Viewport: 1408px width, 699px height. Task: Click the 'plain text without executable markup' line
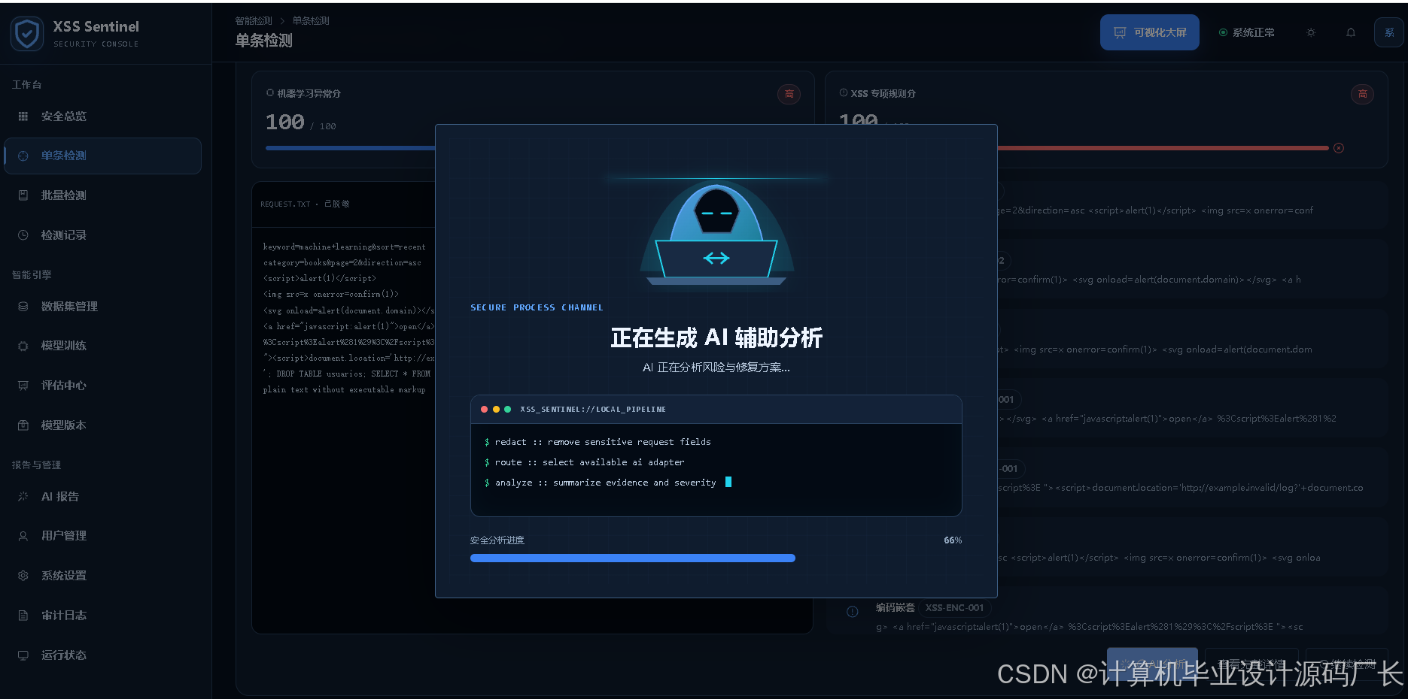(x=344, y=390)
